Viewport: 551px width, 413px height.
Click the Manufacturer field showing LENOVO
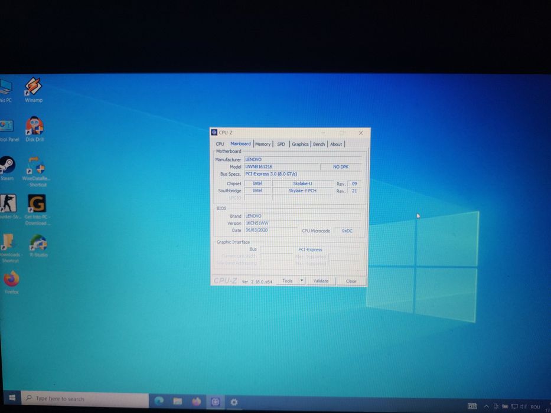coord(303,159)
